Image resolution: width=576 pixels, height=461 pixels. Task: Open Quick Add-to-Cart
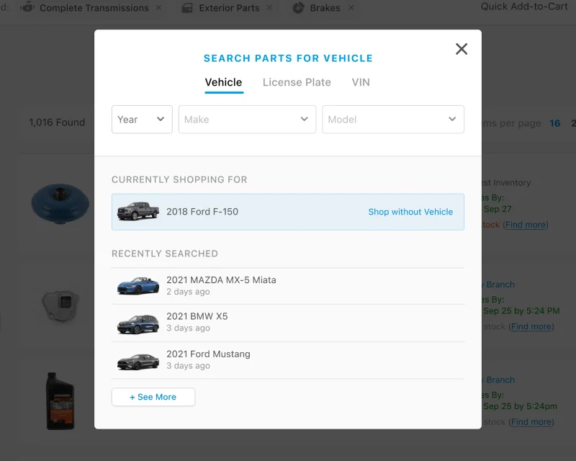pyautogui.click(x=524, y=7)
